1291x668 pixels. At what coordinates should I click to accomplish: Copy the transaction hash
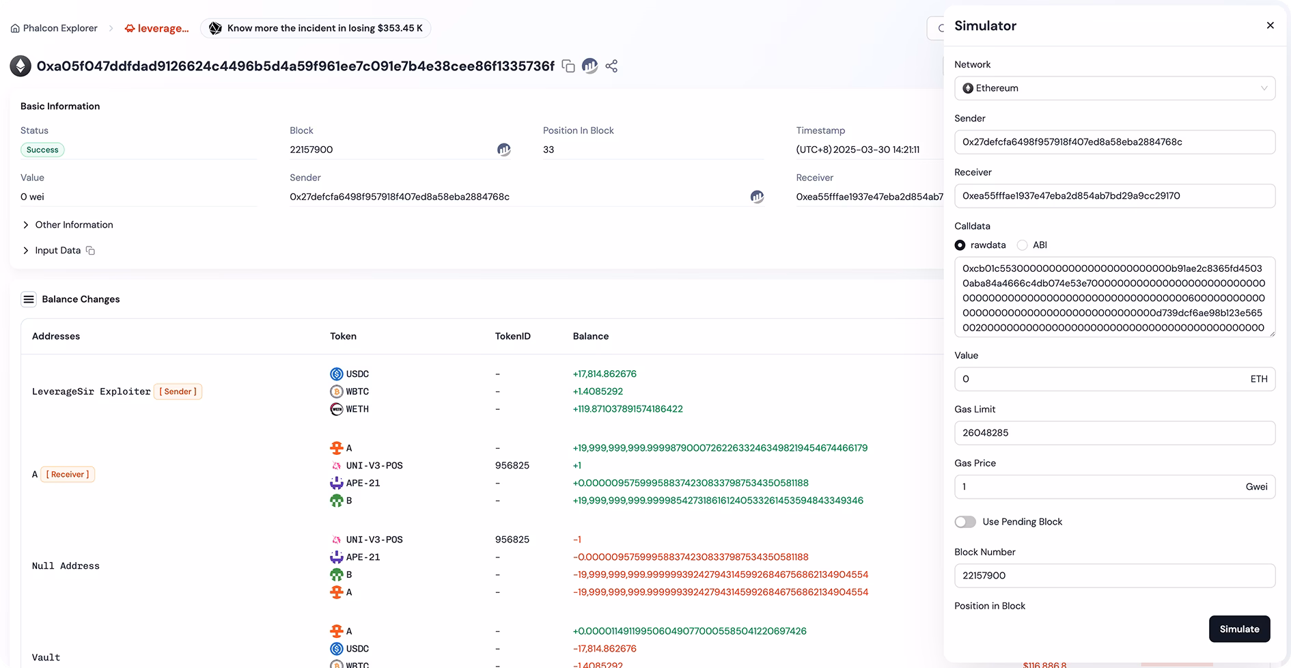[x=568, y=66]
